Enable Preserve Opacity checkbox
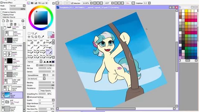Image resolution: width=199 pixels, height=112 pixels. (x=2, y=12)
